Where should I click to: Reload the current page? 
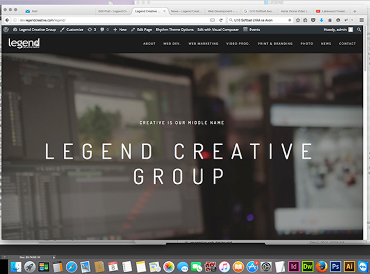pyautogui.click(x=221, y=20)
